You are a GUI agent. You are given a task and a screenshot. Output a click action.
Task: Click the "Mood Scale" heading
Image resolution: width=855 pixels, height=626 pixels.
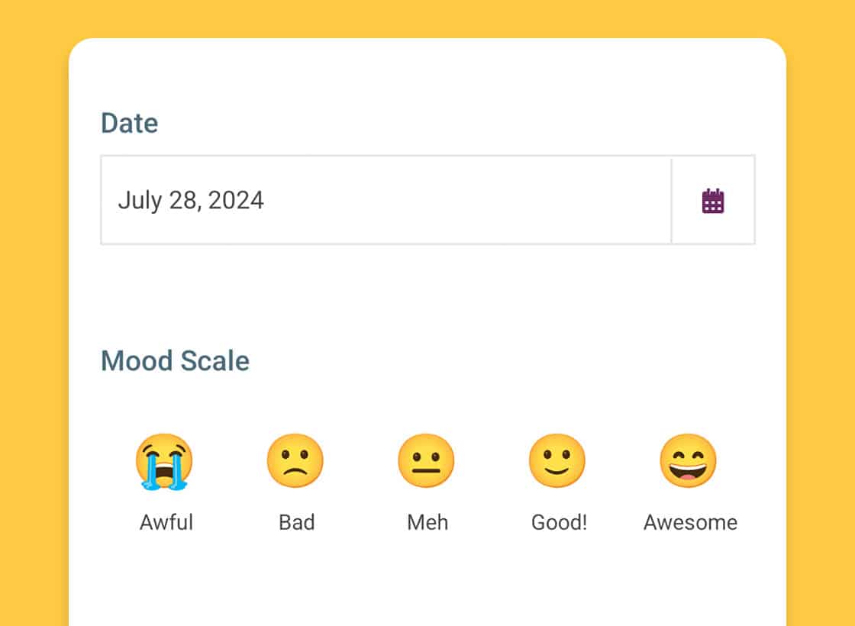click(175, 360)
